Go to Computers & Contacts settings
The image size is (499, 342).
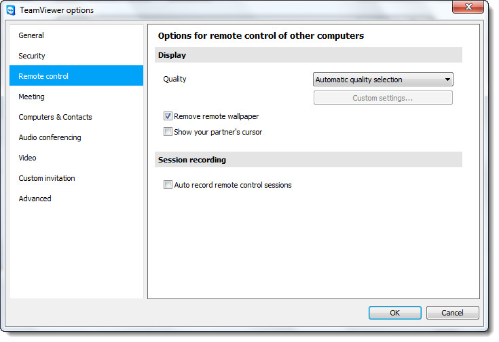tap(76, 117)
